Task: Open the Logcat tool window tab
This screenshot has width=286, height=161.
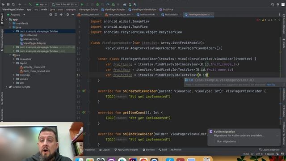Action: 105,150
